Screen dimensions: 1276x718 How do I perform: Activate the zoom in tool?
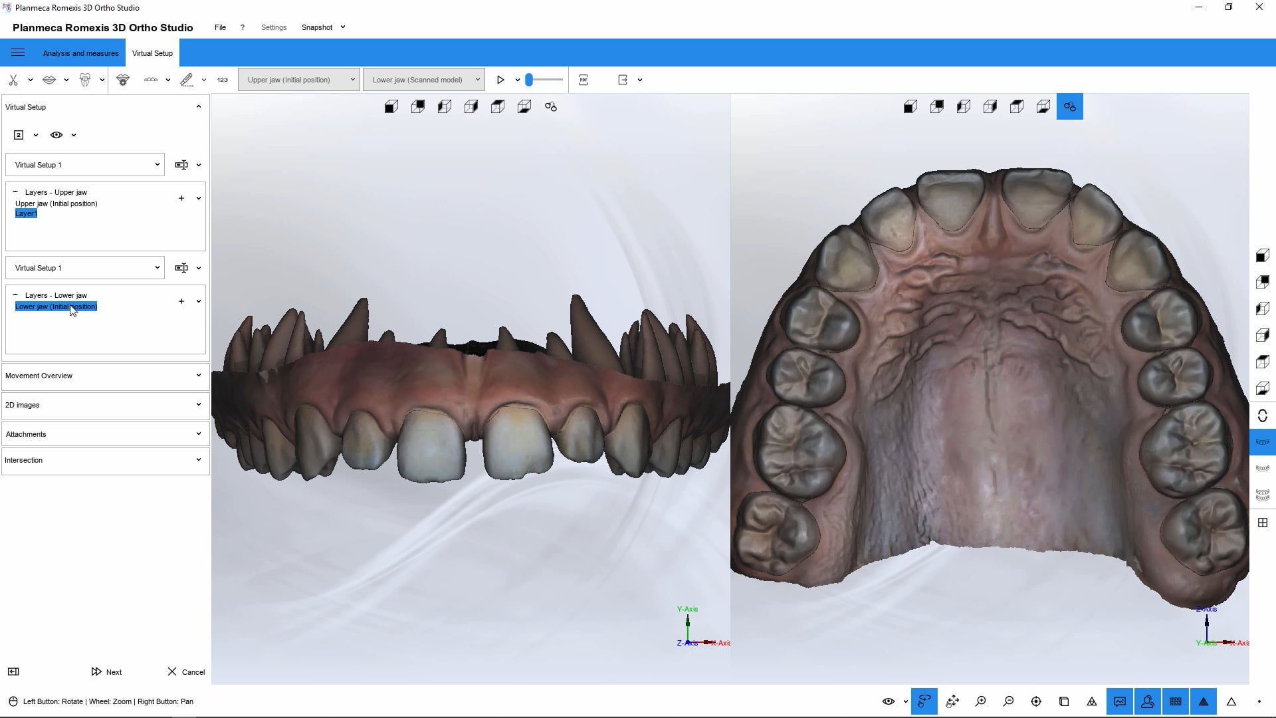tap(980, 701)
